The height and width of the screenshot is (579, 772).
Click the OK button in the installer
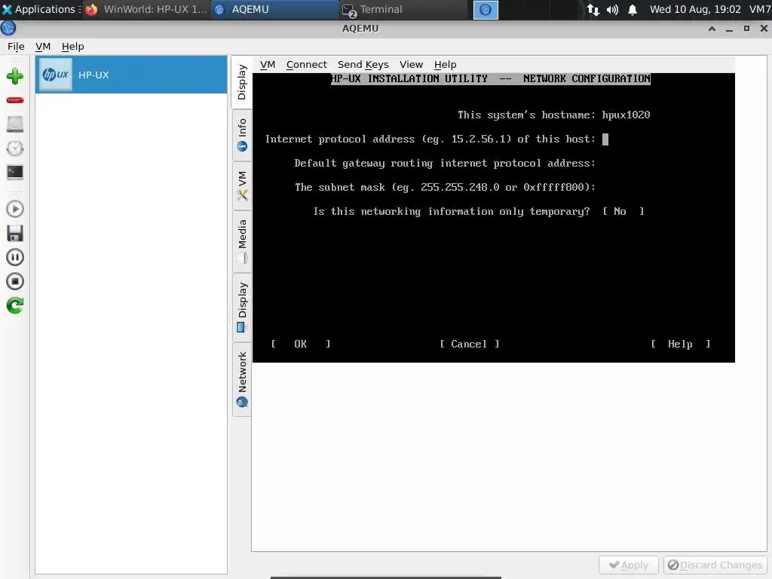[x=300, y=344]
